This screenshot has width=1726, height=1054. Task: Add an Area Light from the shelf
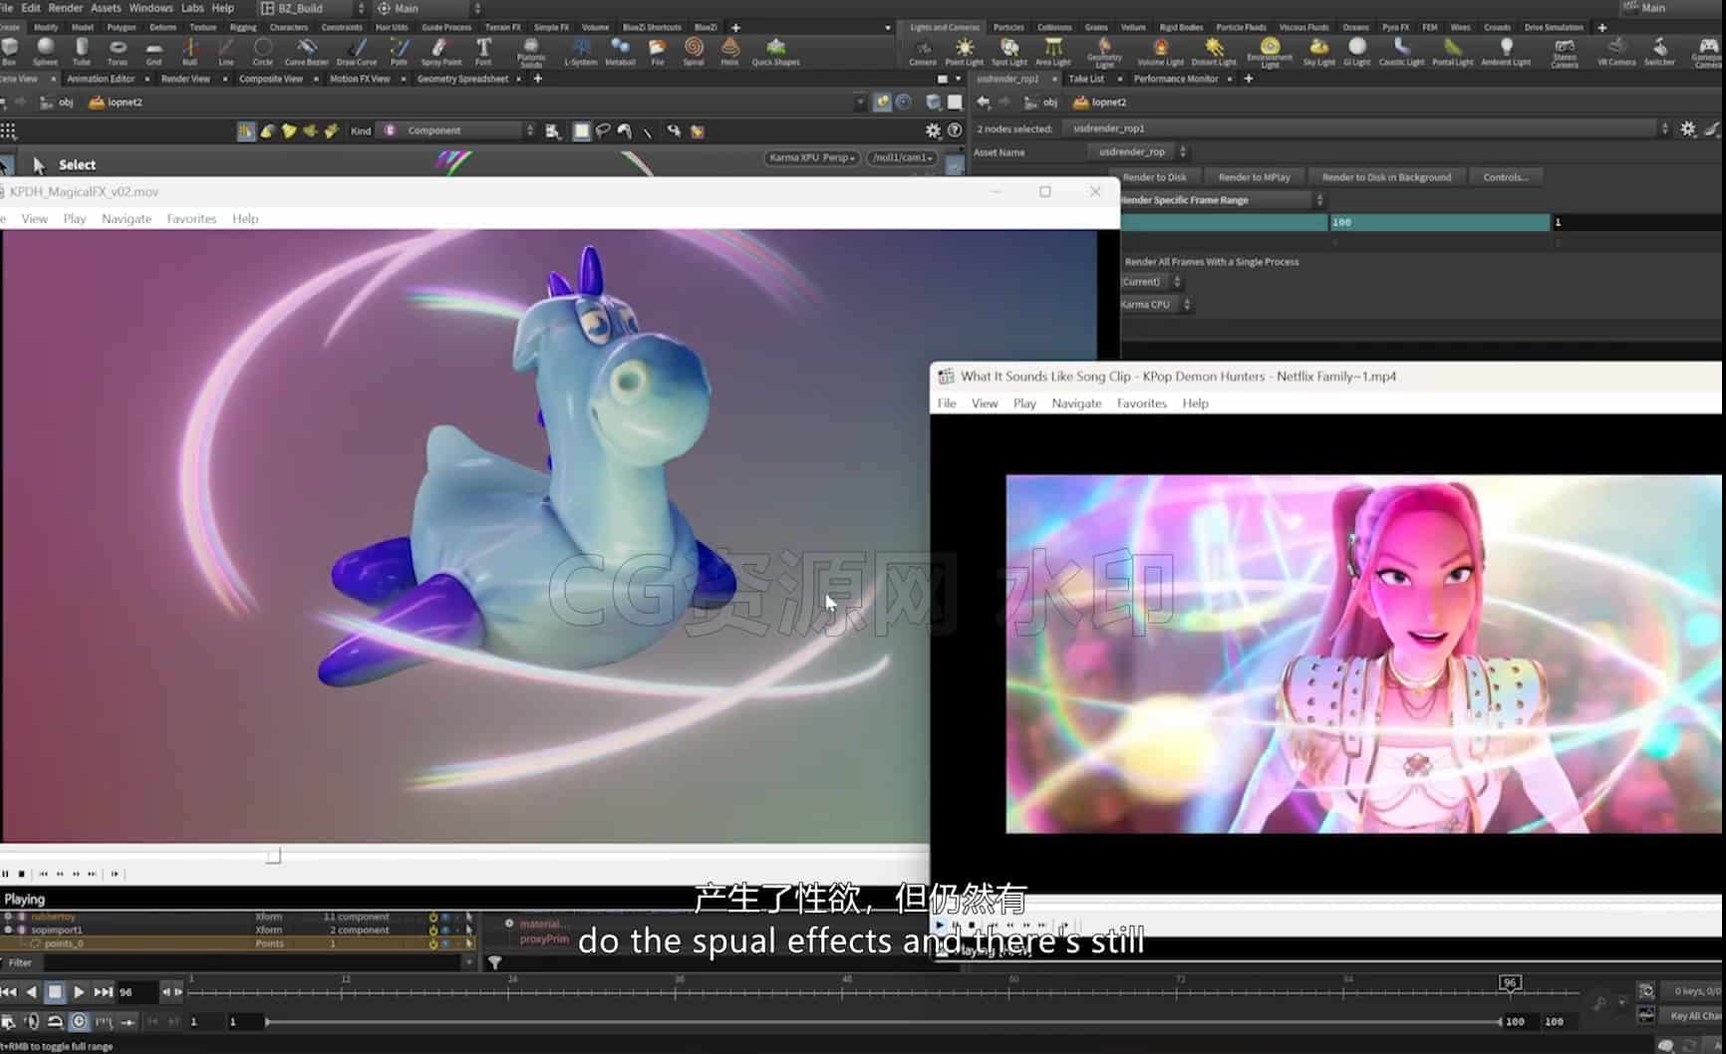1052,51
